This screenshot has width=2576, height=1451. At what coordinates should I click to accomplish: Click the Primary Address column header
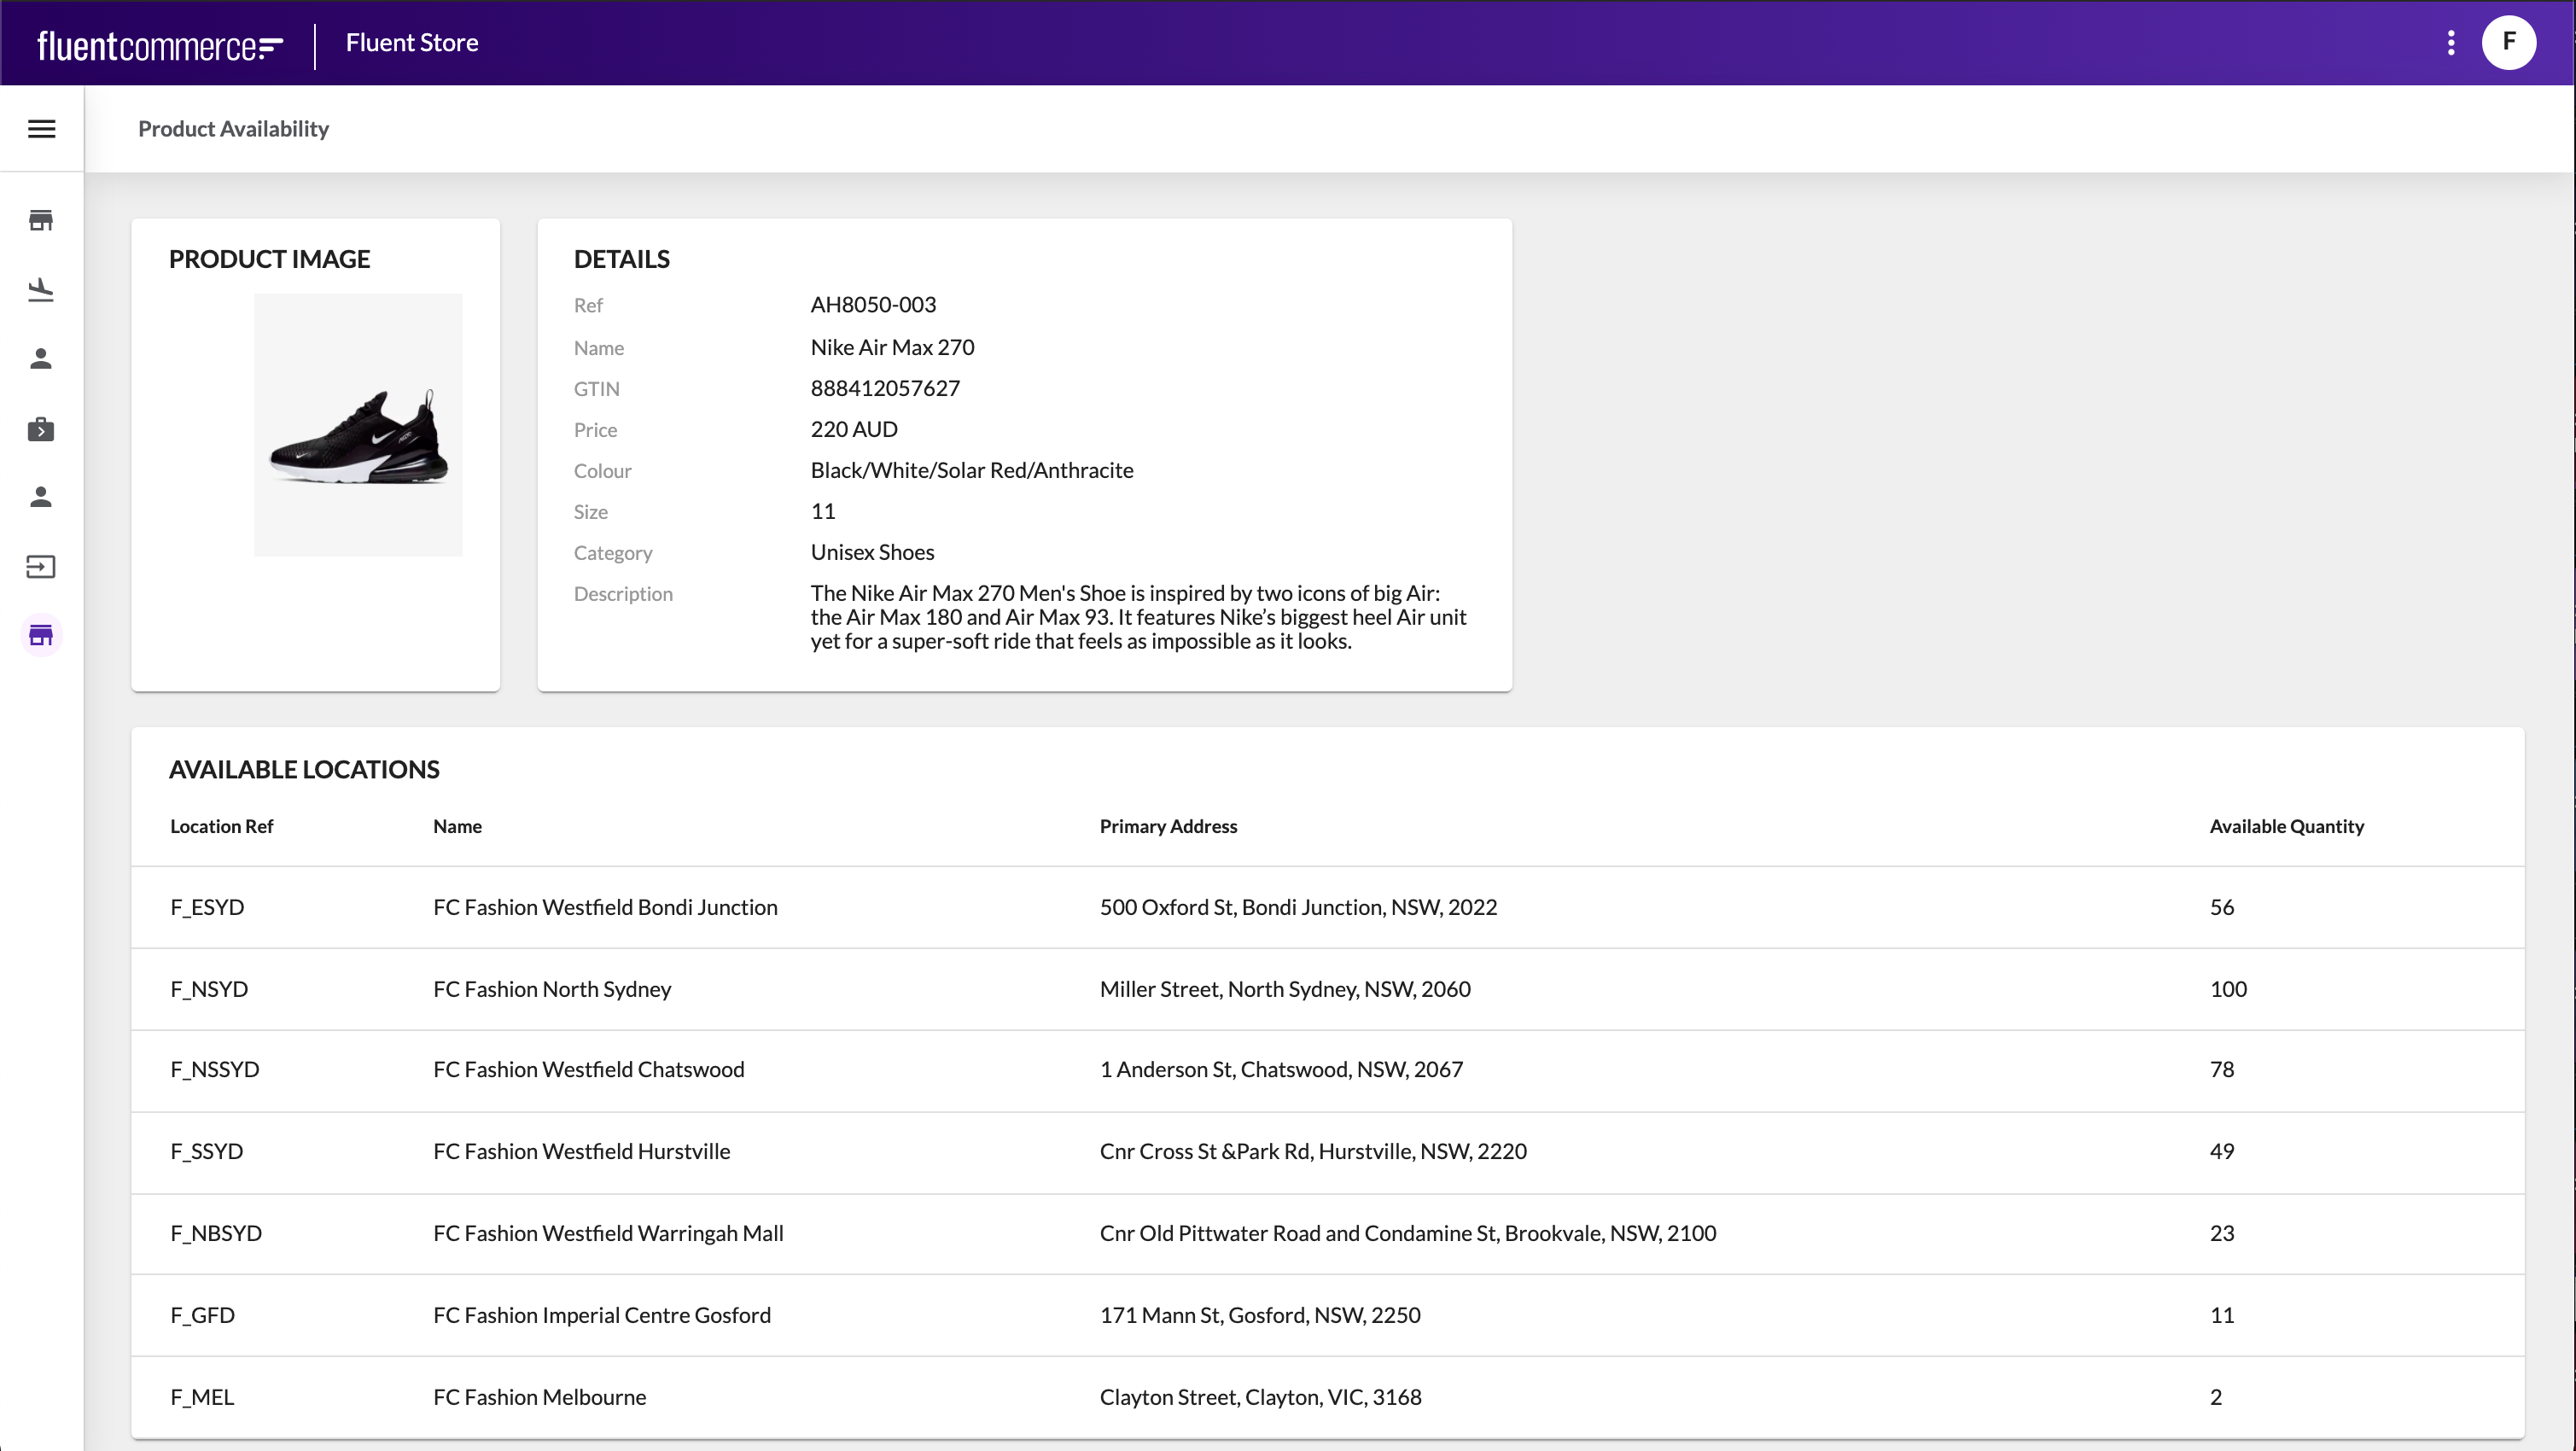pyautogui.click(x=1168, y=826)
